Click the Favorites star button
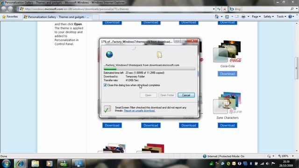Screen dimensions: 299x168 tap(10, 17)
